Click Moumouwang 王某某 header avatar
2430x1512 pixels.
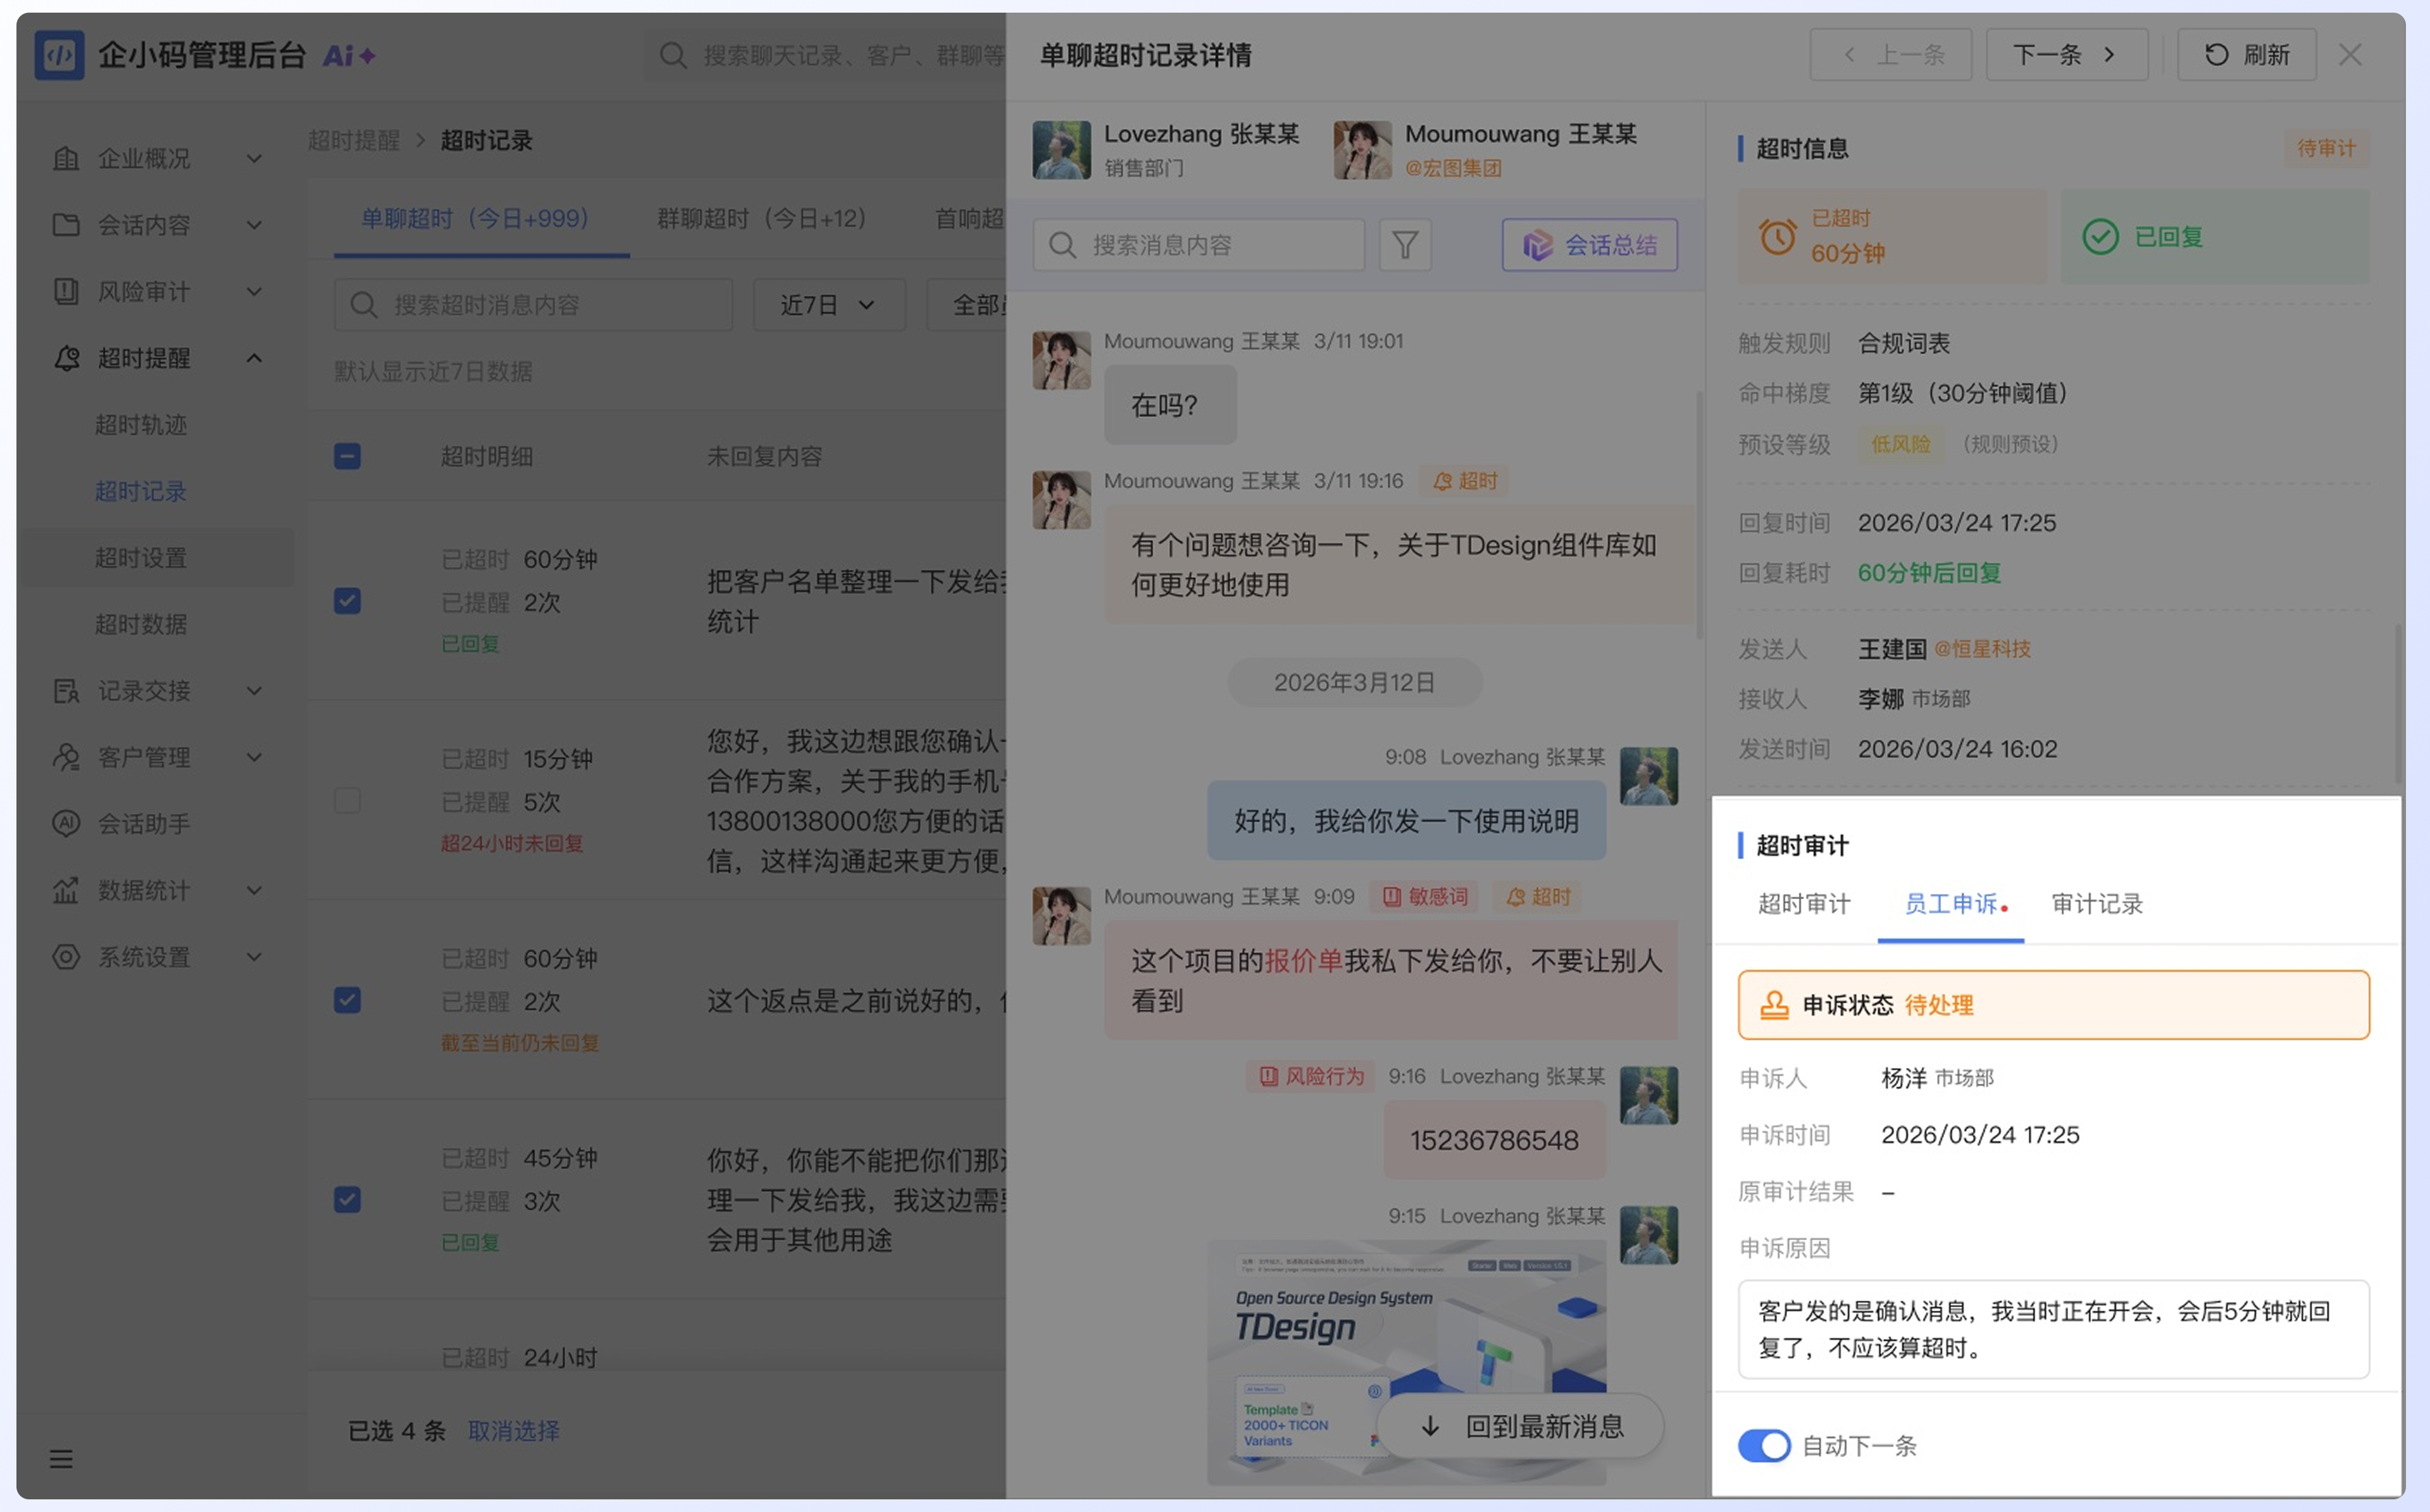click(1362, 150)
